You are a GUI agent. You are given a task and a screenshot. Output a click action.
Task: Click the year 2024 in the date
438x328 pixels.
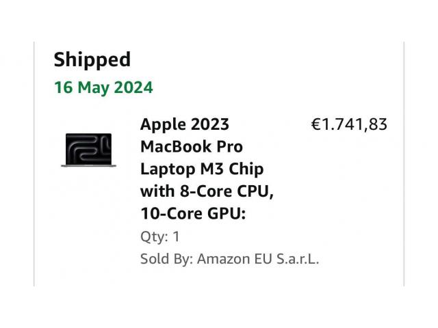click(133, 87)
